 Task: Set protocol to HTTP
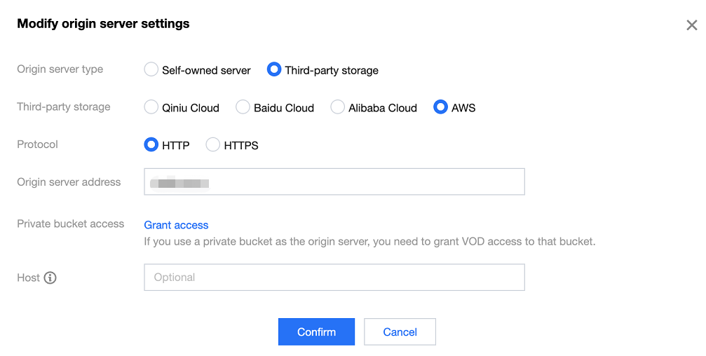[x=151, y=146]
